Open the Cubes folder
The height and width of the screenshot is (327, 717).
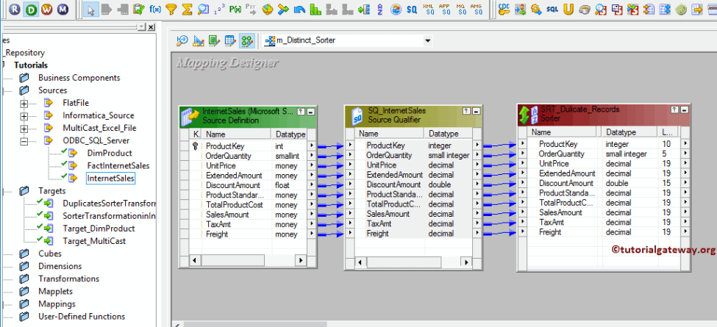point(50,254)
